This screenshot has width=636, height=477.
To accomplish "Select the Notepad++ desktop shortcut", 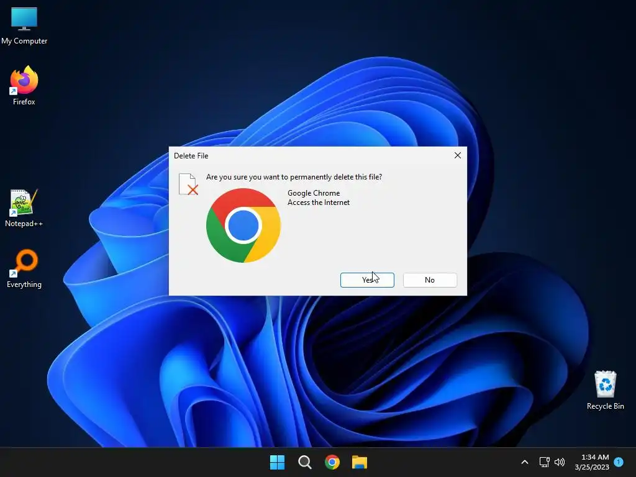I will 24,208.
